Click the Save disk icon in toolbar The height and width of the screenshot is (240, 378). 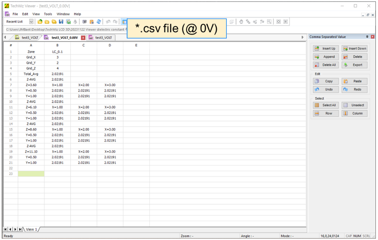pyautogui.click(x=61, y=22)
